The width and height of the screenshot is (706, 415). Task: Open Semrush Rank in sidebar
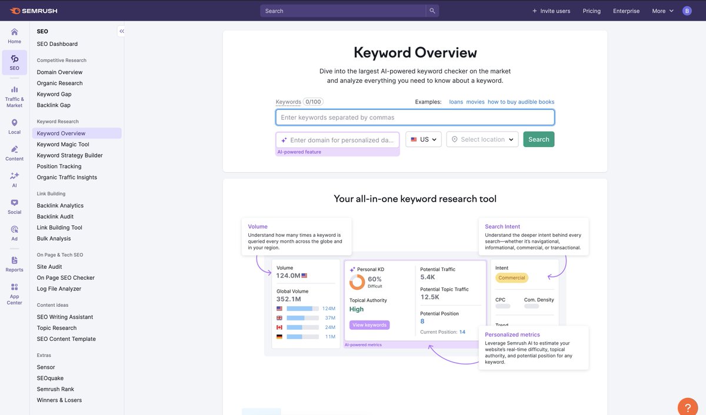pyautogui.click(x=55, y=389)
